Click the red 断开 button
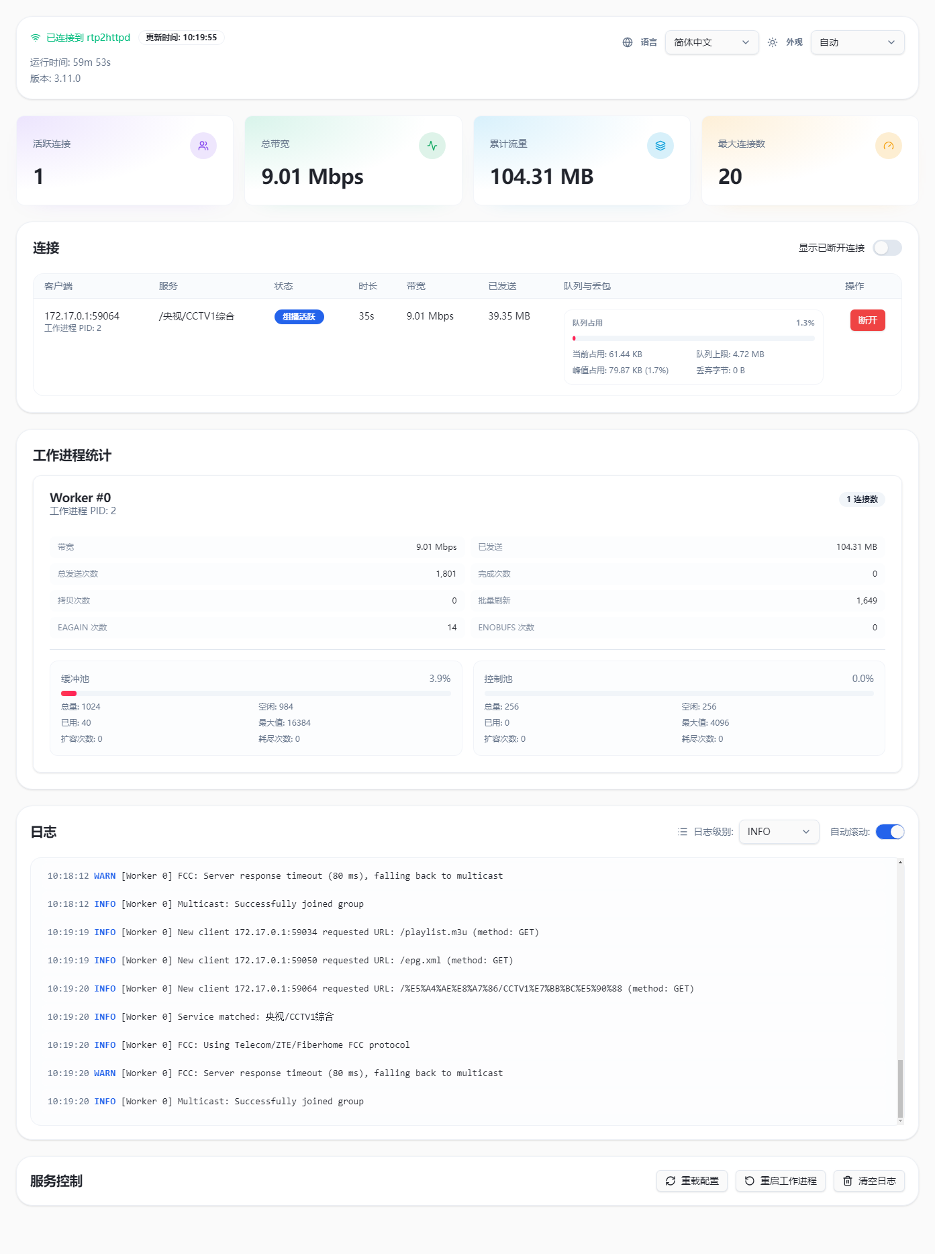935x1254 pixels. (867, 320)
